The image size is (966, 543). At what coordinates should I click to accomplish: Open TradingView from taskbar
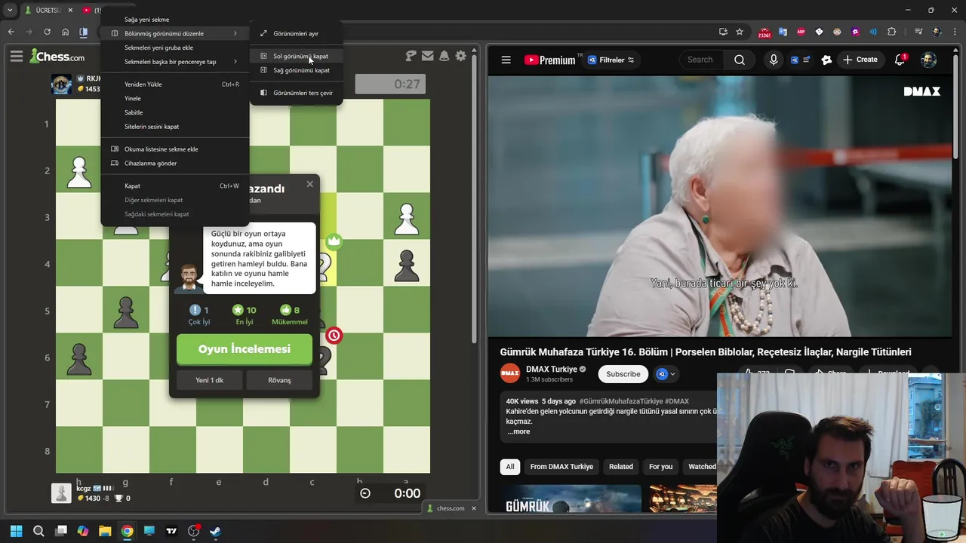[x=171, y=531]
